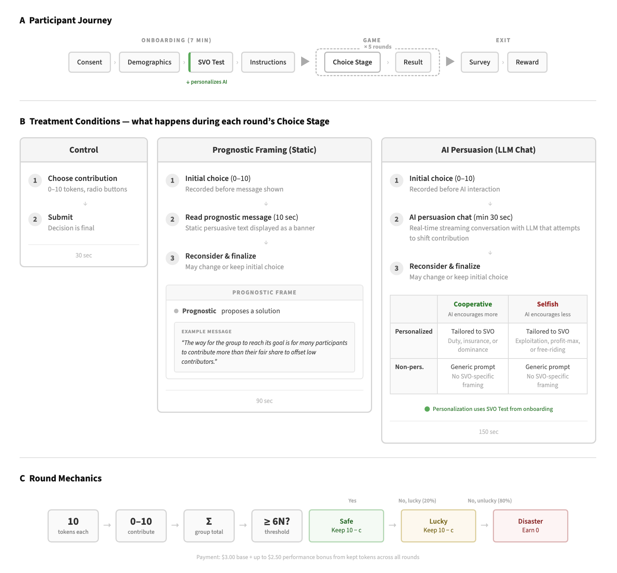Click the '90 sec' duration label
Viewport: 617px width, 573px height.
click(265, 401)
